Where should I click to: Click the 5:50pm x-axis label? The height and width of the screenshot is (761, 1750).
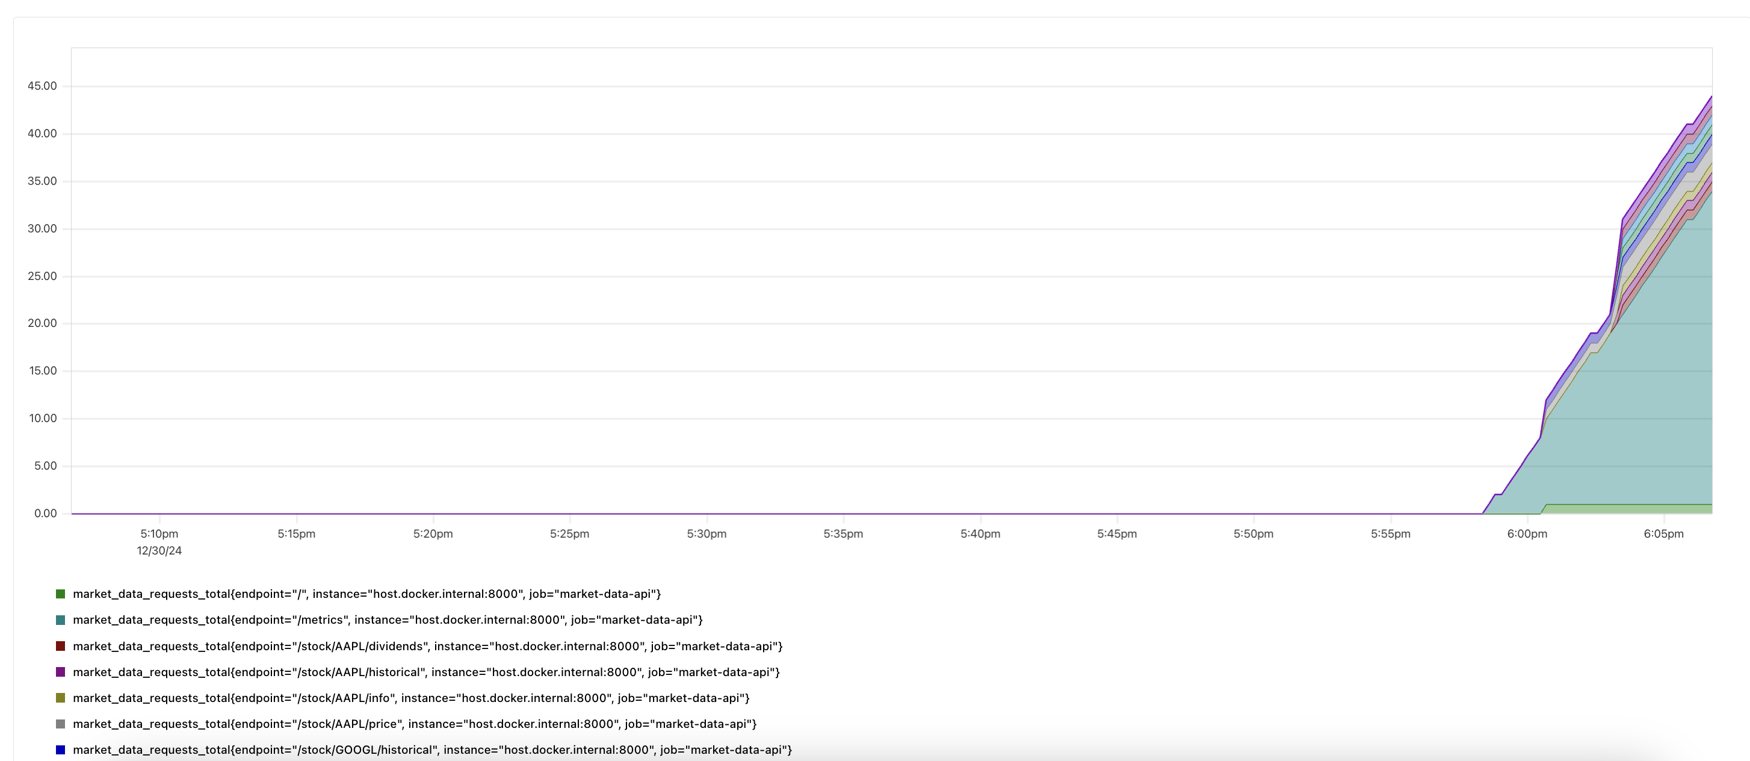1254,533
